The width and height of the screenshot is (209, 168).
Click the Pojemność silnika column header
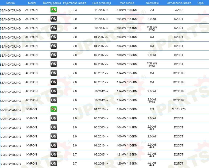[75, 3]
